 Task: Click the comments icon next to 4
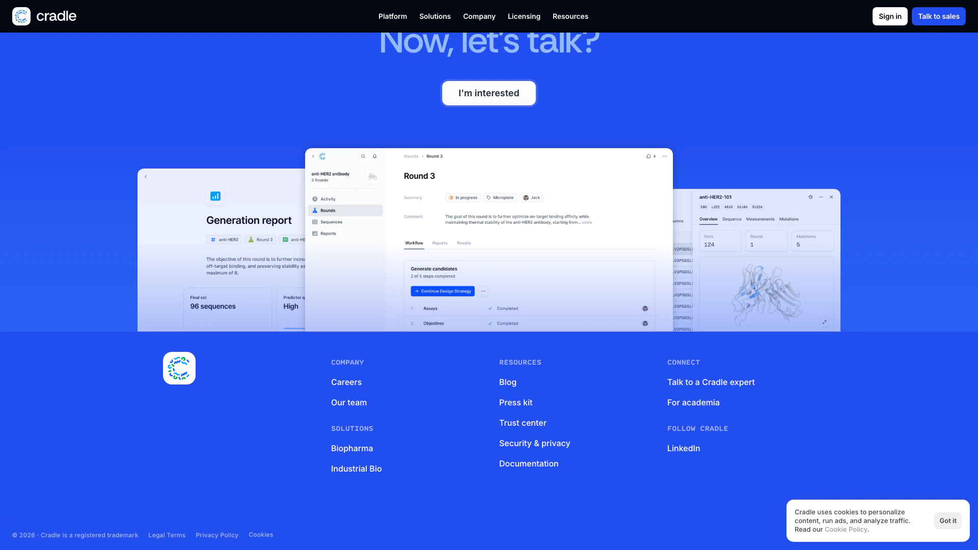point(648,156)
